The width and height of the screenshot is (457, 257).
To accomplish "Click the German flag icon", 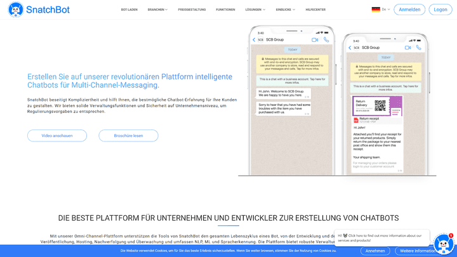I will point(376,10).
